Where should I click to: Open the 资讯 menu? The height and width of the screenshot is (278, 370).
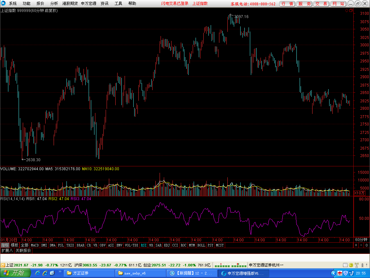(104, 4)
